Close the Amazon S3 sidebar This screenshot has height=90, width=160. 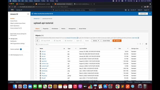click(x=28, y=14)
